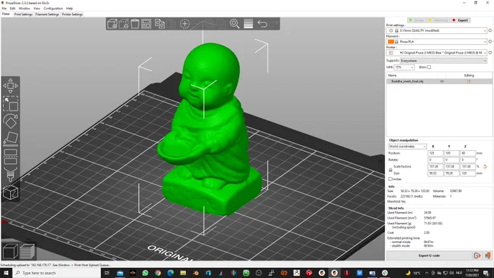Image resolution: width=494 pixels, height=278 pixels.
Task: Select the Paint-on supports tool
Action: 10,174
